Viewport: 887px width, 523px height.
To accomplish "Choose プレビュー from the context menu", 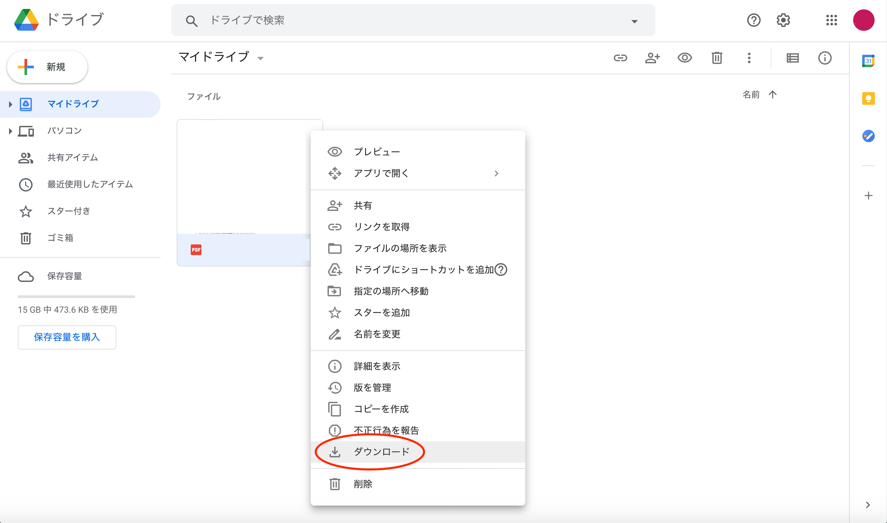I will click(418, 152).
